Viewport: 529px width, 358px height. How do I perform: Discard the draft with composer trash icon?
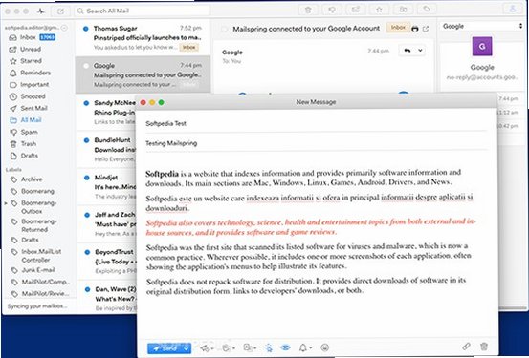[x=484, y=347]
